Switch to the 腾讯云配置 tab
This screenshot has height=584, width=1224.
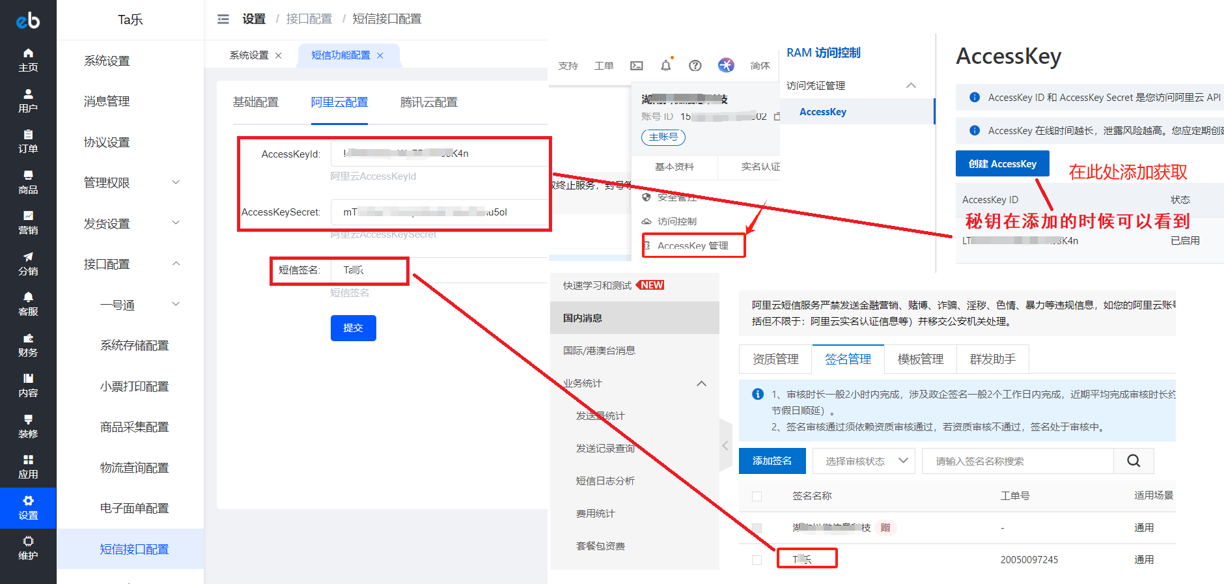tap(428, 102)
